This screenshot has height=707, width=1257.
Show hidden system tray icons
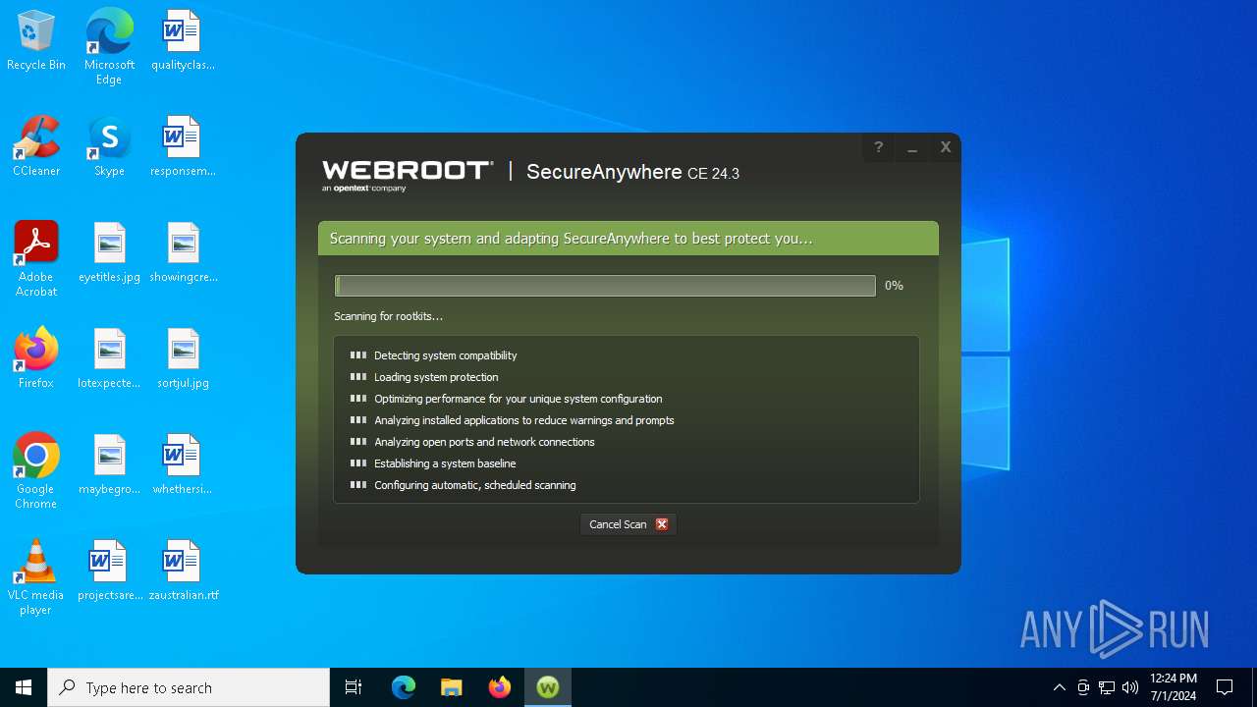[1059, 687]
